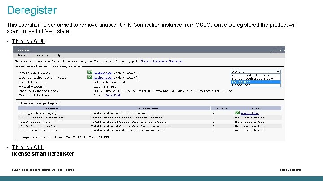The height and width of the screenshot is (181, 323).
Task: Open the Help menu
Action: 57,55
